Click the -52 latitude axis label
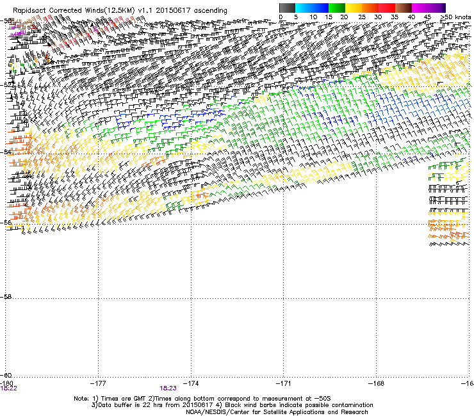 (x=6, y=85)
